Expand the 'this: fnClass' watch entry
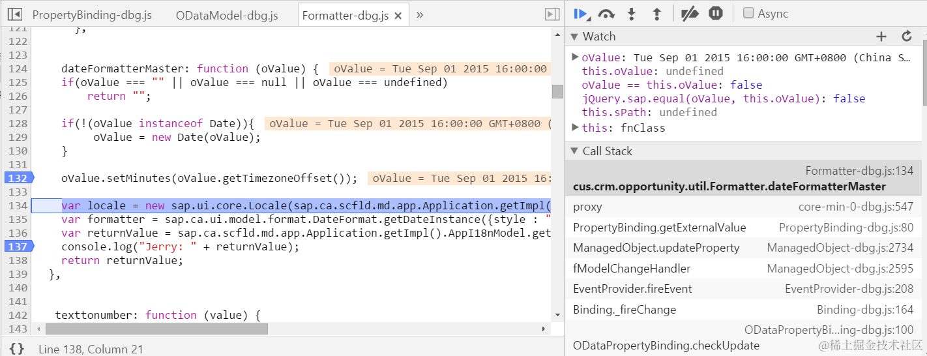Image resolution: width=927 pixels, height=356 pixels. click(575, 127)
